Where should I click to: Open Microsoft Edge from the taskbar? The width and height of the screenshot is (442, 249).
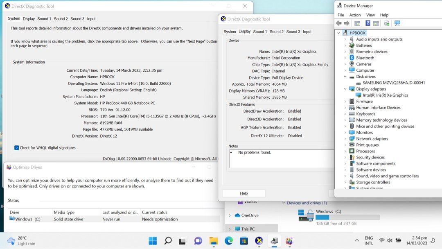pyautogui.click(x=228, y=241)
